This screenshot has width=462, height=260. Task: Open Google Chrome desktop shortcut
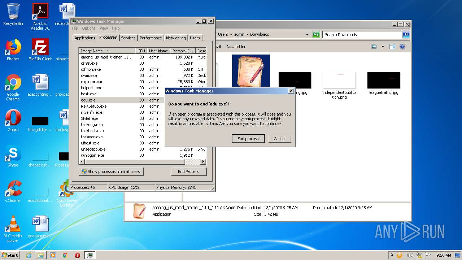tap(13, 87)
